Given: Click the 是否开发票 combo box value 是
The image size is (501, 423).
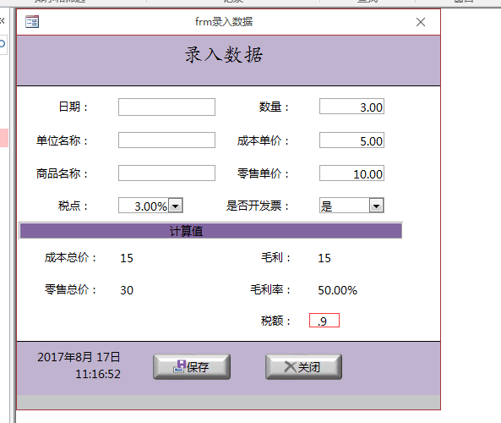Looking at the screenshot, I should tap(345, 206).
